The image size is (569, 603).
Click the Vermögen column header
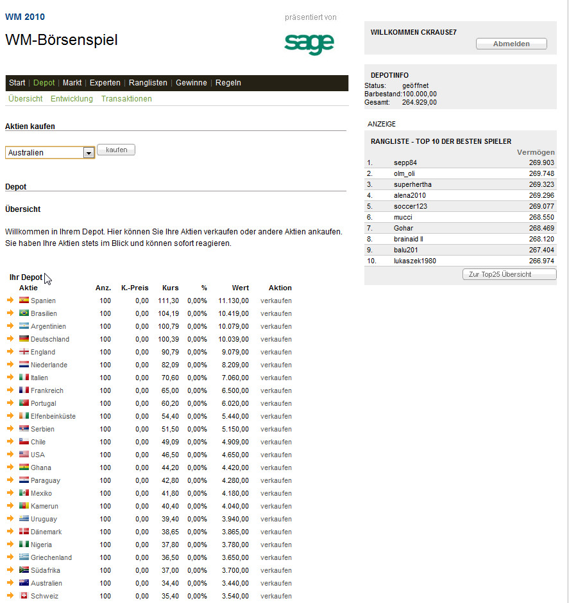(536, 152)
